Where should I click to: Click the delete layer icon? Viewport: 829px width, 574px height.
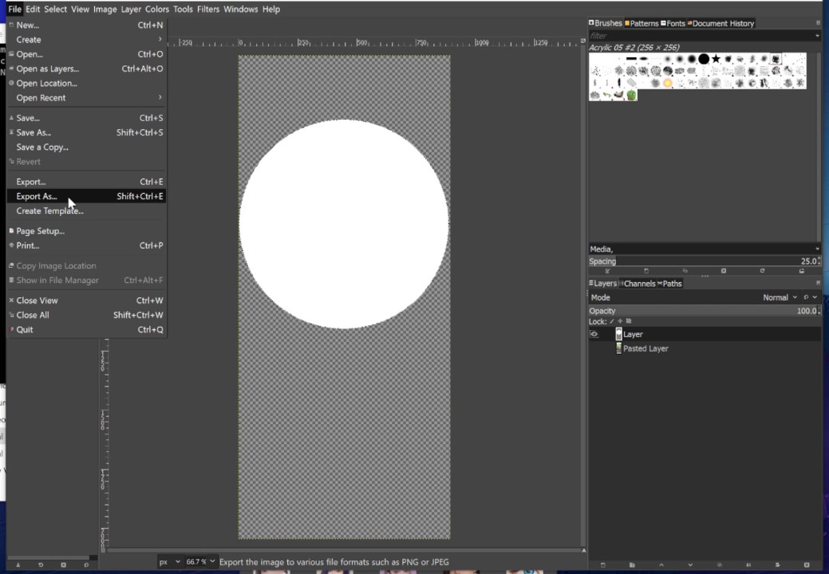click(807, 565)
